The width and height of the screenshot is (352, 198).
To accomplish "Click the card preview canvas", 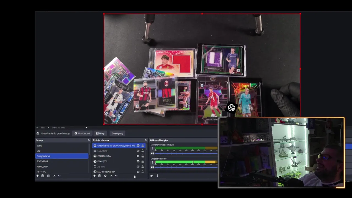I will [202, 69].
